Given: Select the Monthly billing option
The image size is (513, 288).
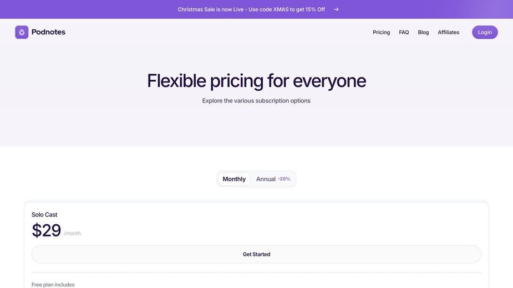Looking at the screenshot, I should tap(234, 179).
